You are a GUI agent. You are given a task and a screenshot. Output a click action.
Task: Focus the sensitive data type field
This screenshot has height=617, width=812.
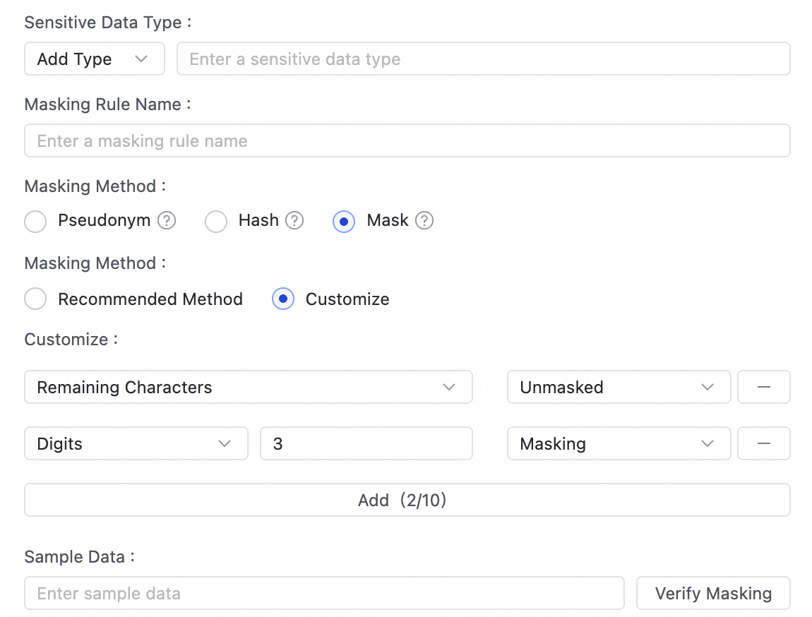click(483, 59)
